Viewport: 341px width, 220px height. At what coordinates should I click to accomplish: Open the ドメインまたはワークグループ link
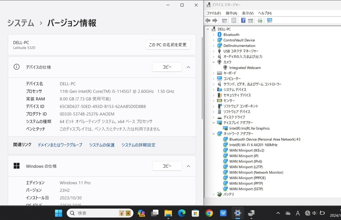(60, 145)
